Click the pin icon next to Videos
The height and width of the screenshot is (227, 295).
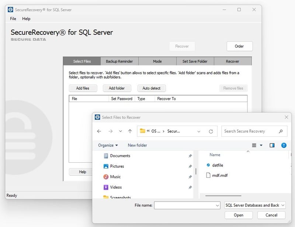tap(190, 187)
